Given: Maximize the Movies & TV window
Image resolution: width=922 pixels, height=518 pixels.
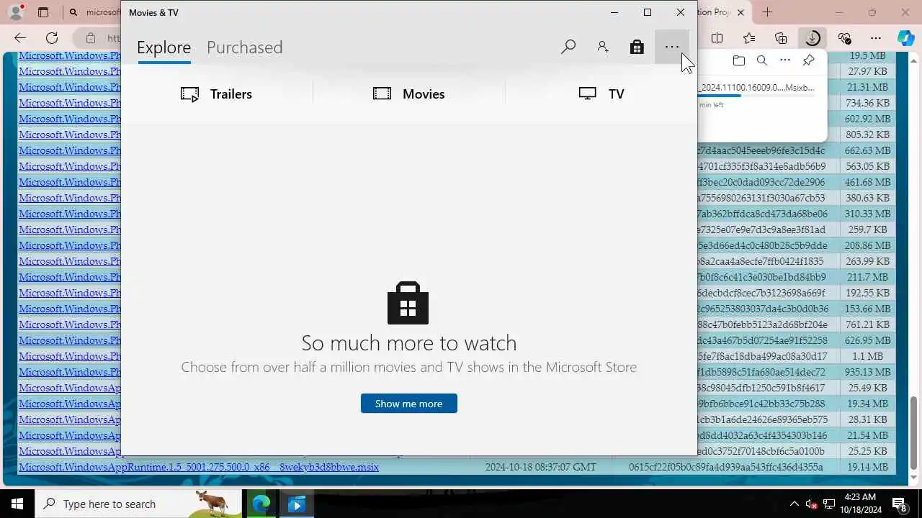Looking at the screenshot, I should tap(648, 12).
